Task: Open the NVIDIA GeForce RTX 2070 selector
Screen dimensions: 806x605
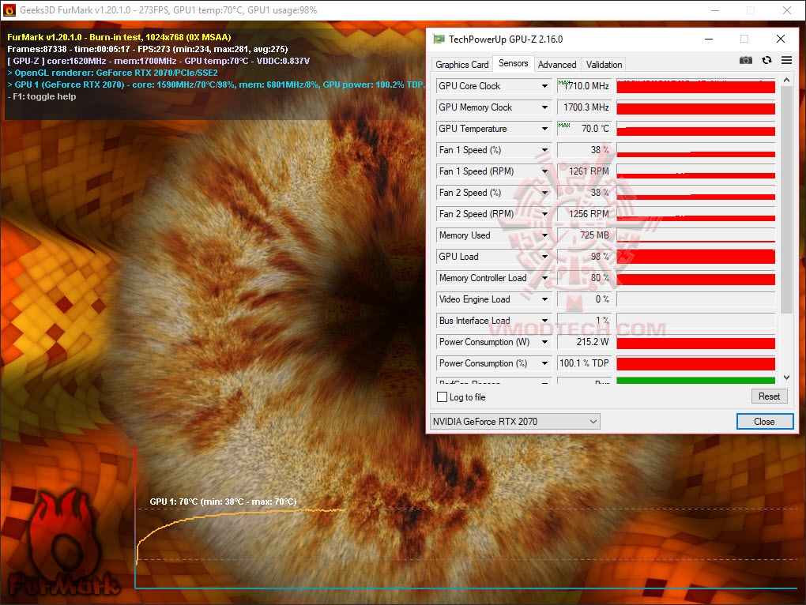Action: coord(514,422)
